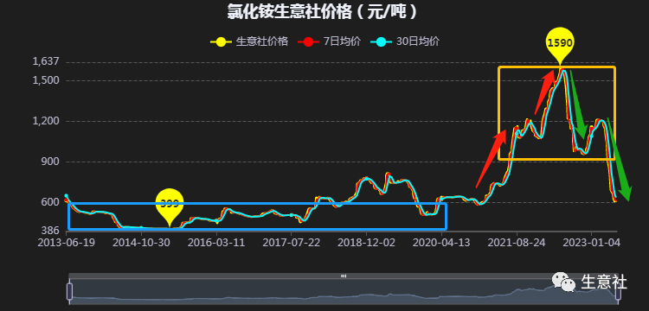Click the chart title 氯化铵生意社价格（元/吨）
This screenshot has height=311, width=649.
[x=323, y=11]
